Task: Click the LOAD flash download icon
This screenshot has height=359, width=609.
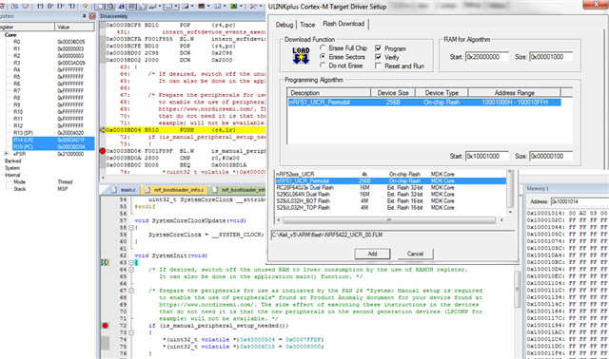Action: tap(301, 55)
